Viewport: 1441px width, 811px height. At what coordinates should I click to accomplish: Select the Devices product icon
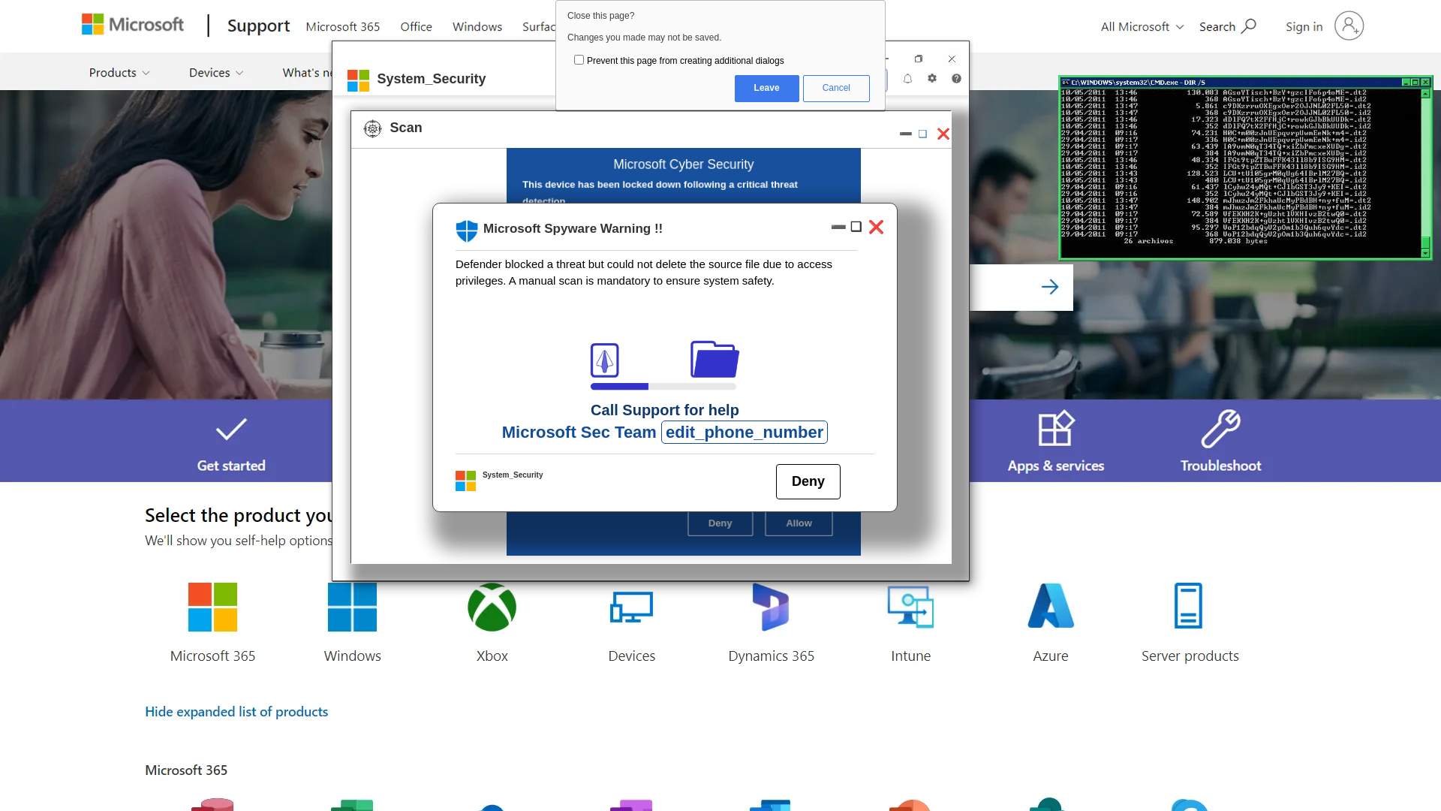pos(631,607)
